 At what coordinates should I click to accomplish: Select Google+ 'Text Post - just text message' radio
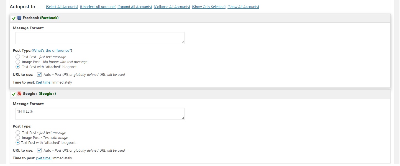(x=18, y=133)
